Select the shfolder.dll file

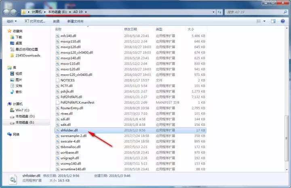coord(69,130)
